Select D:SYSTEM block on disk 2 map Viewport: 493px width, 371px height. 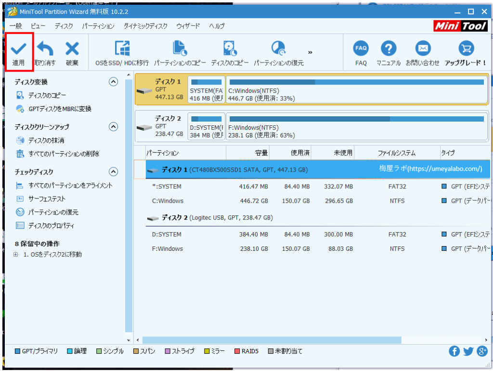(207, 127)
